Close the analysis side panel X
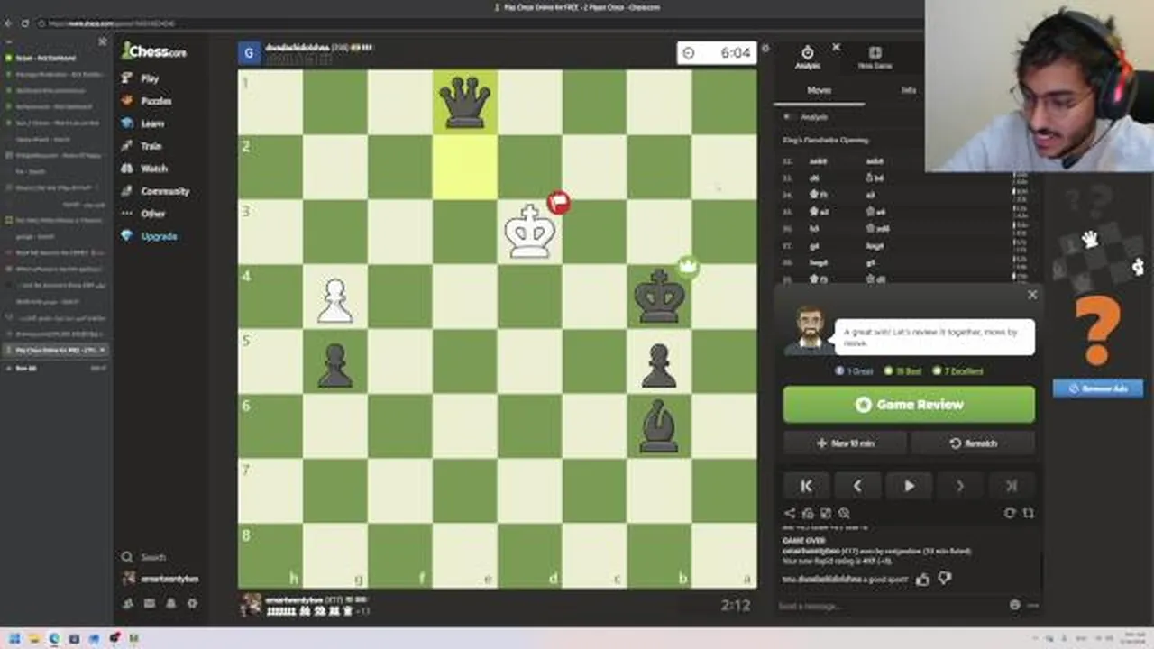The height and width of the screenshot is (649, 1154). (836, 47)
